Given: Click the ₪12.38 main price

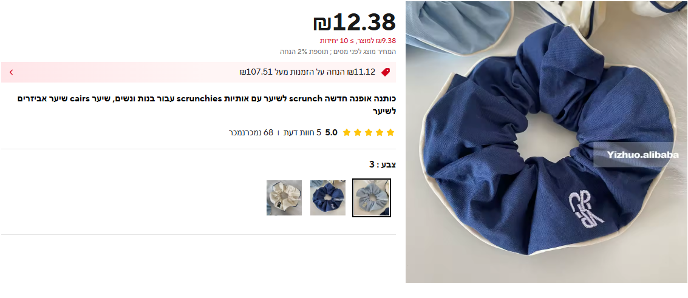Looking at the screenshot, I should (355, 22).
